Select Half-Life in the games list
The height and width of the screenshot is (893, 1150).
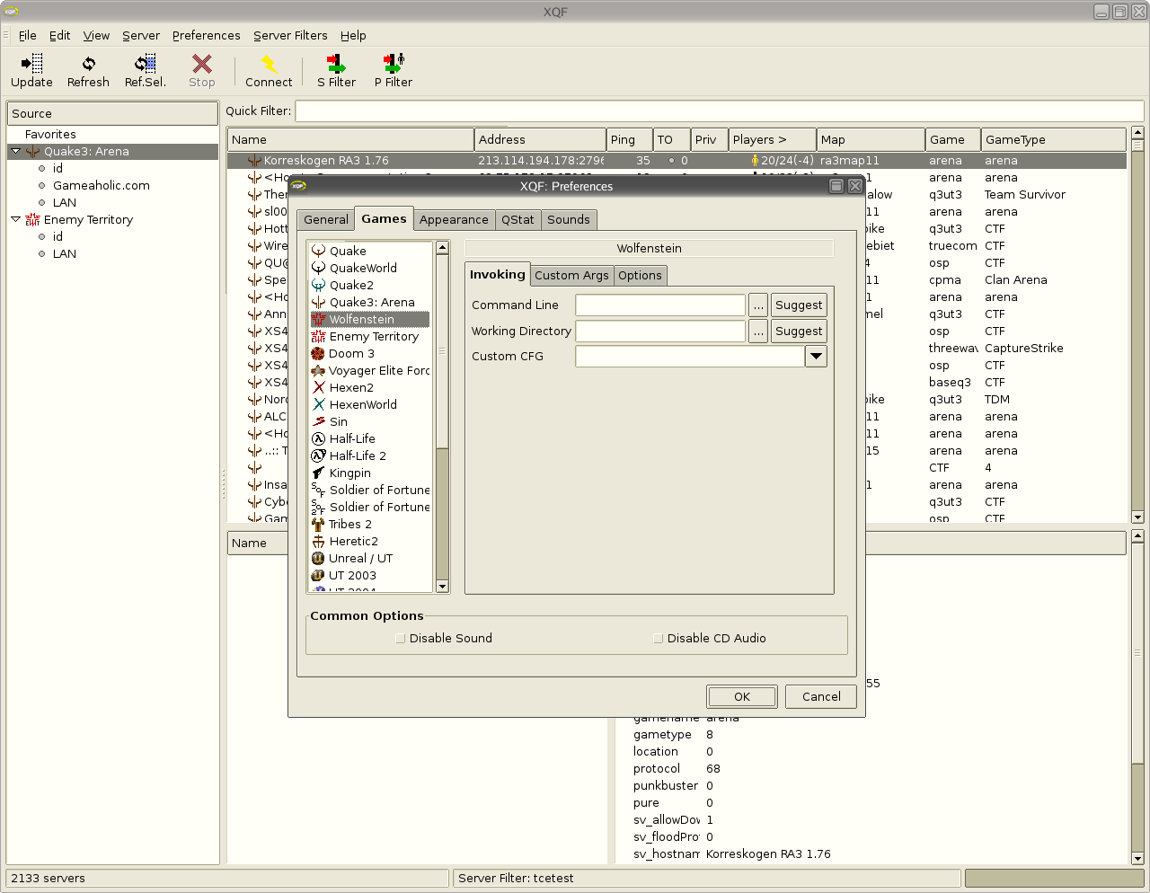370,438
